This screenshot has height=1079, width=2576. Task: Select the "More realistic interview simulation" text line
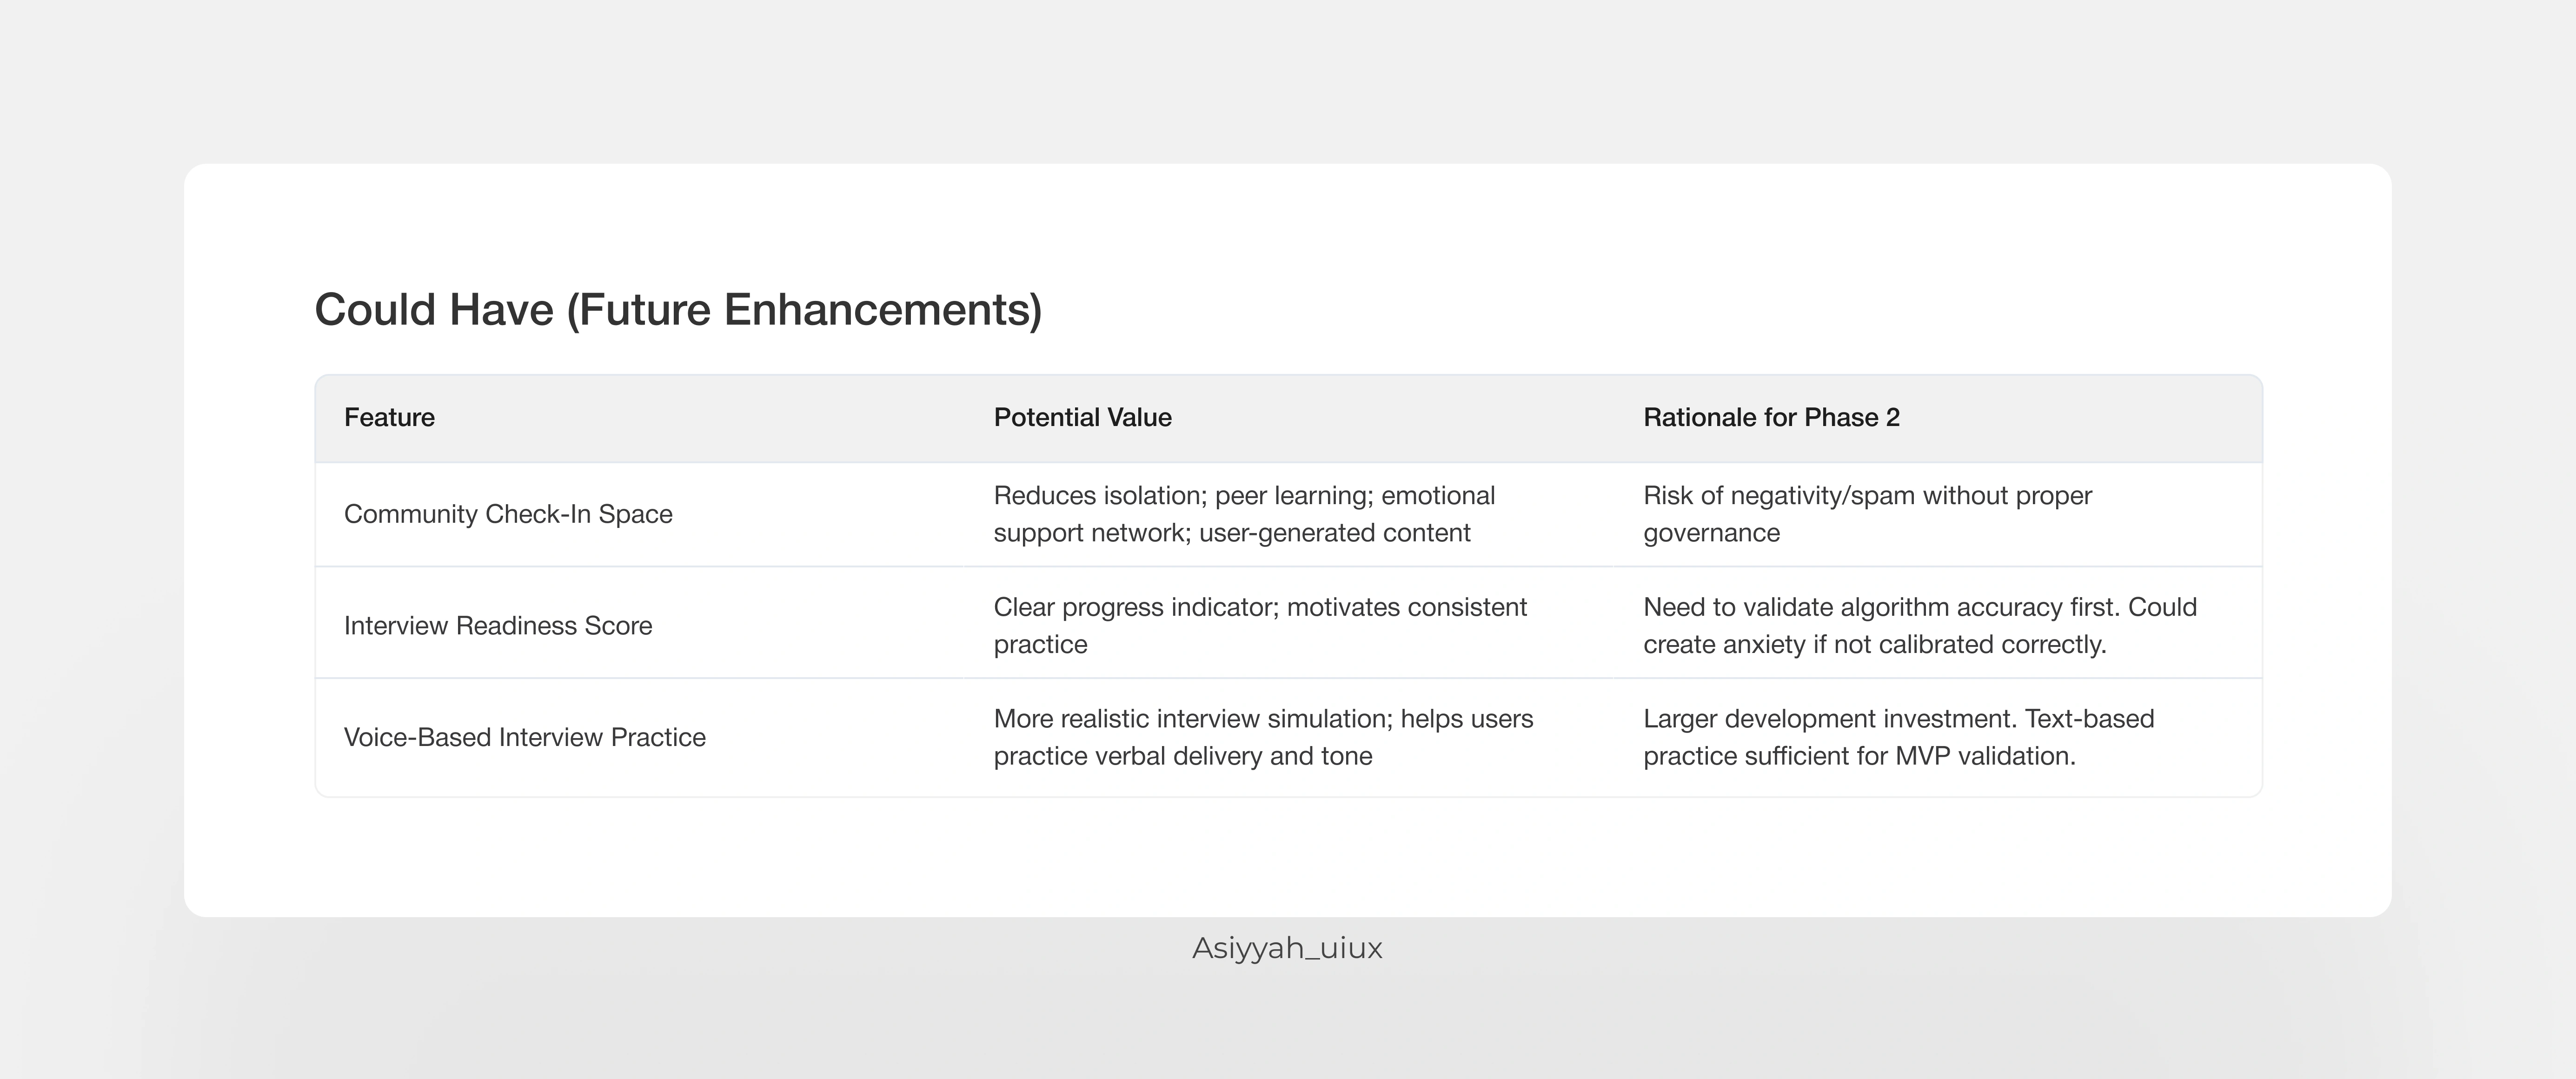(x=1263, y=719)
